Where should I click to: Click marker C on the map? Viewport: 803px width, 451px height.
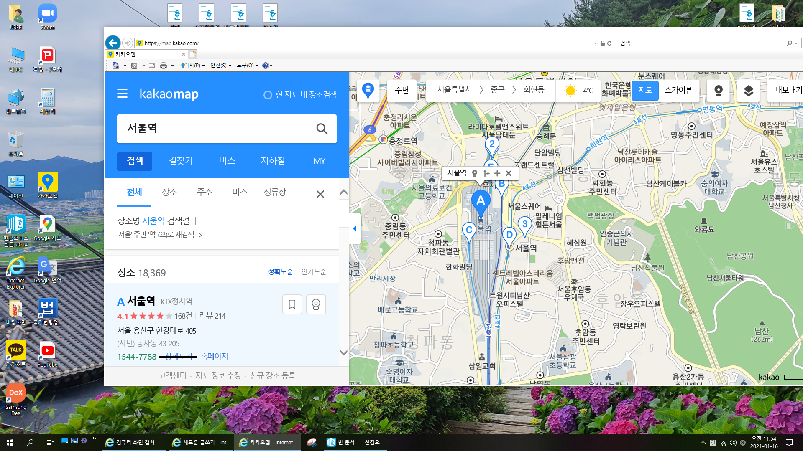tap(469, 231)
